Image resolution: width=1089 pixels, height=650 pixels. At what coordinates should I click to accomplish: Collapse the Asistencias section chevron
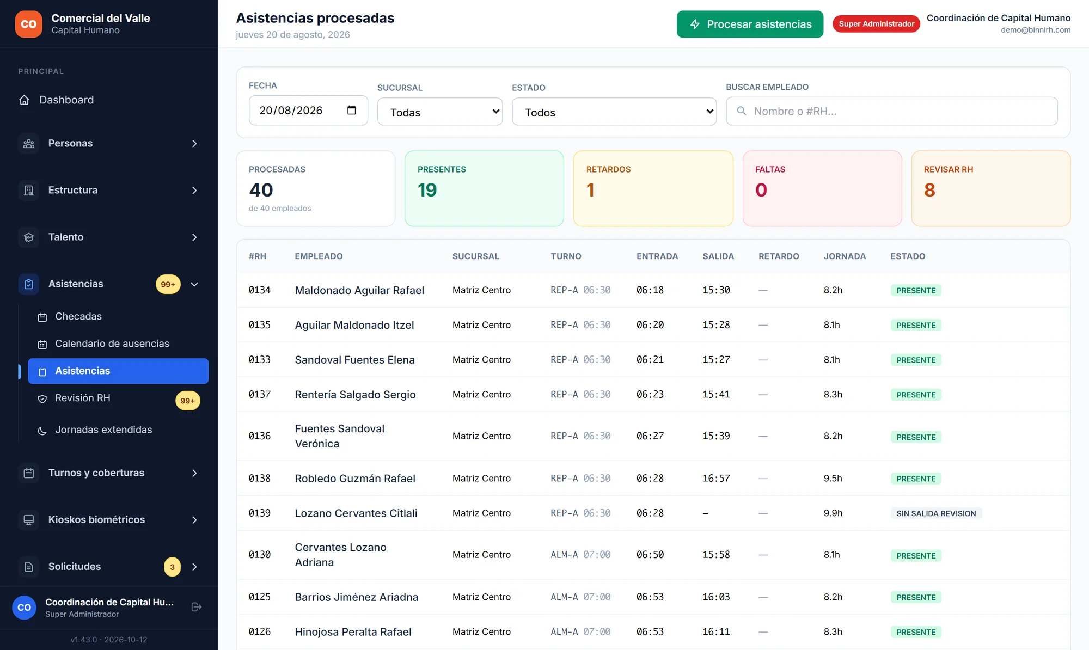click(194, 284)
